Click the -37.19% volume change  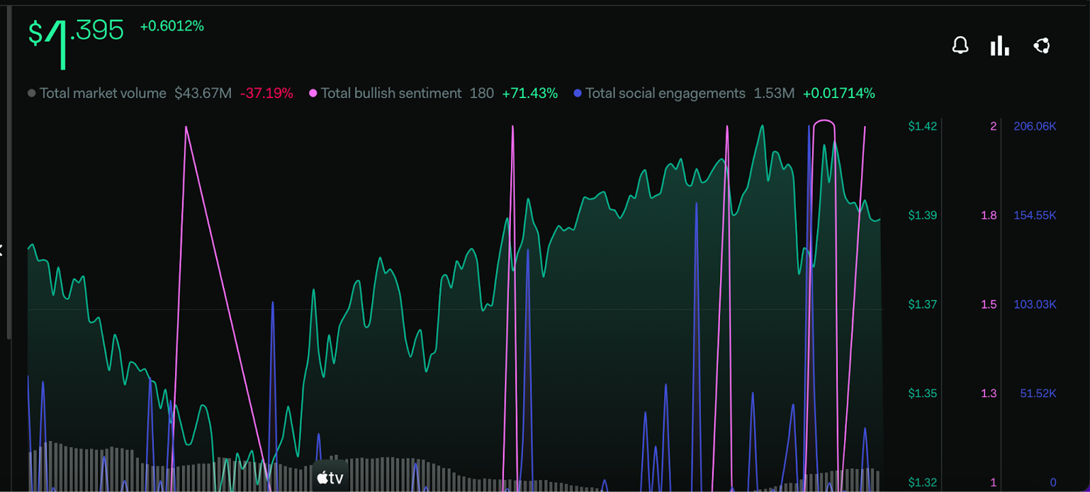[x=266, y=93]
